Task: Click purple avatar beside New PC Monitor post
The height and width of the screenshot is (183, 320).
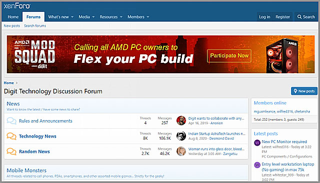Action: (257, 143)
